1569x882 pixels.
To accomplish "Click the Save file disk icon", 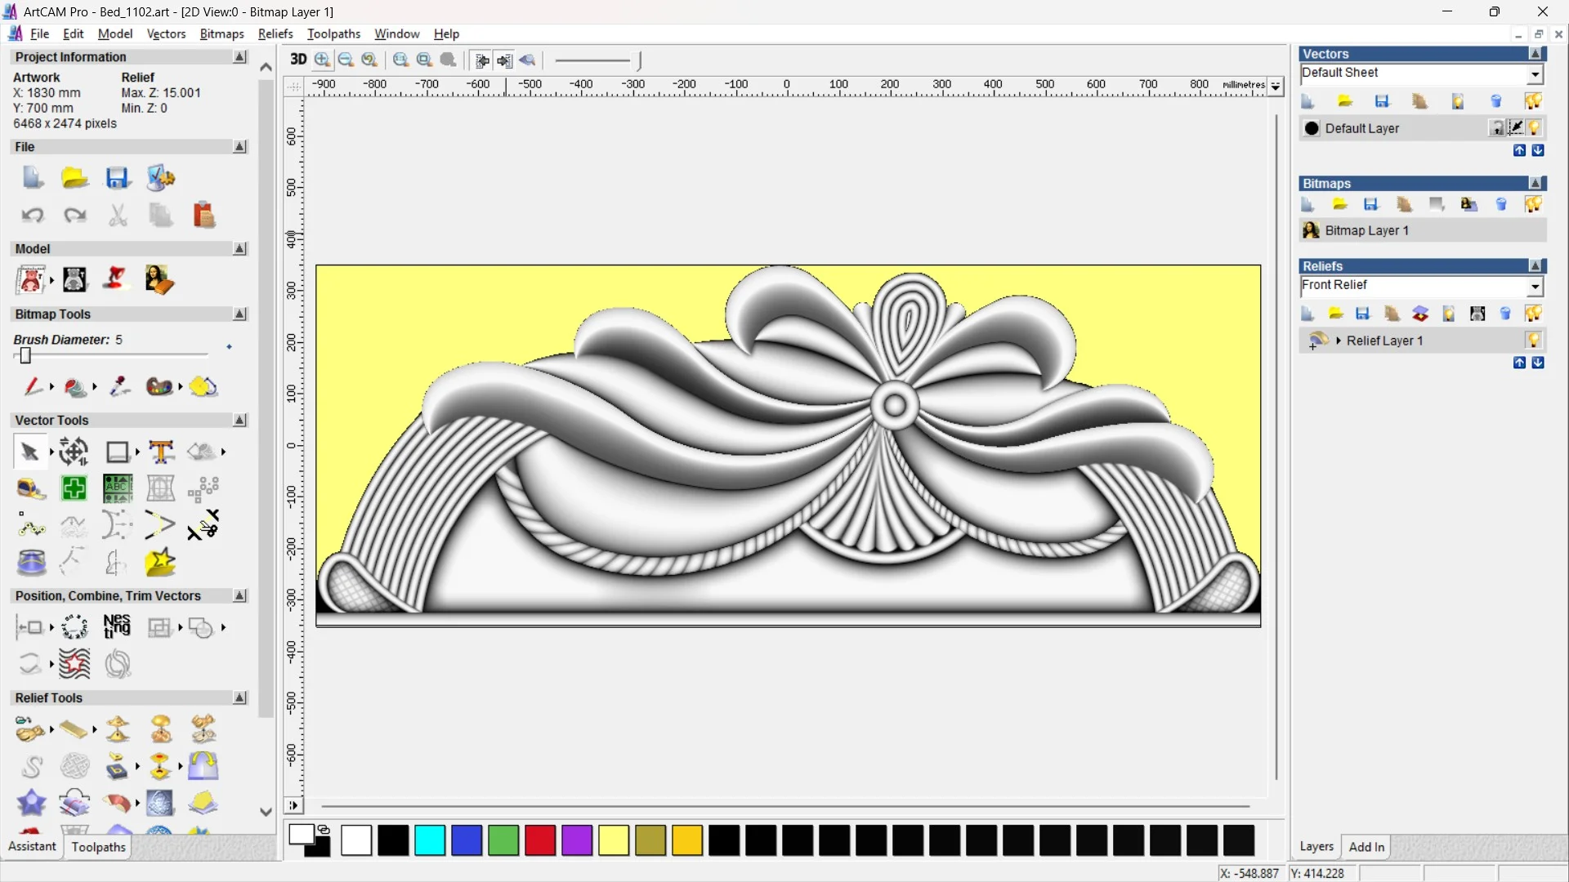I will 117,178.
